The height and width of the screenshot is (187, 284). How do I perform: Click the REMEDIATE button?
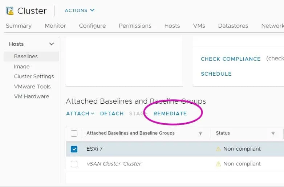point(170,114)
